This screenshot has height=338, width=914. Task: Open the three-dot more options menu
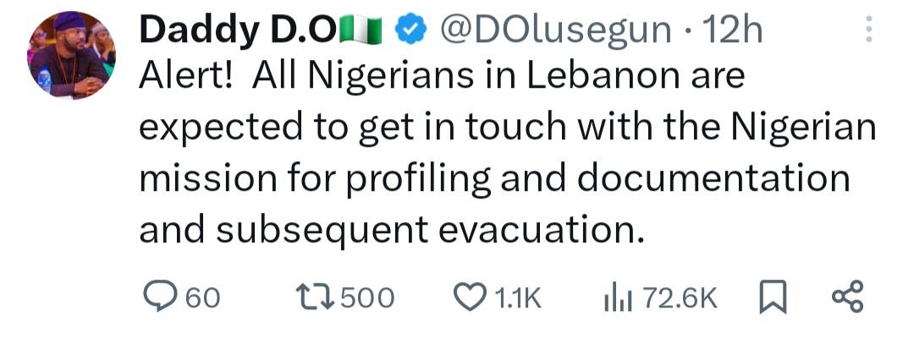coord(867,31)
